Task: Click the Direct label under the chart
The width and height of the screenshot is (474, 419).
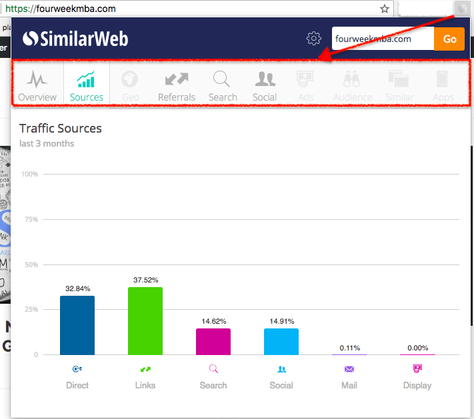Action: pyautogui.click(x=77, y=386)
